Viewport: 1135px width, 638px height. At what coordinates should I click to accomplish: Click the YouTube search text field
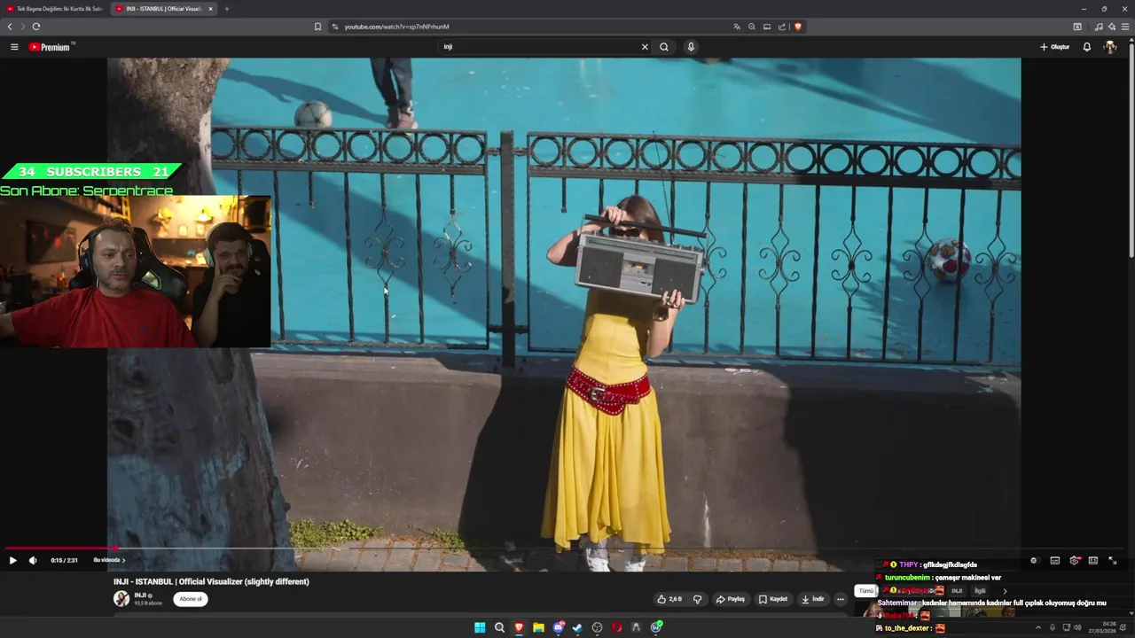(538, 47)
